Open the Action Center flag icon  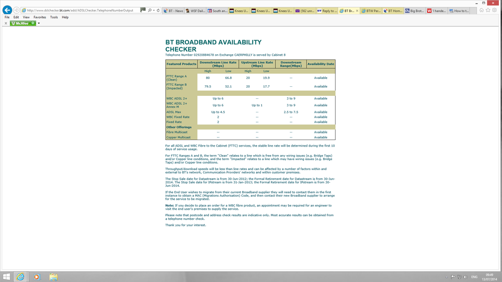click(453, 277)
